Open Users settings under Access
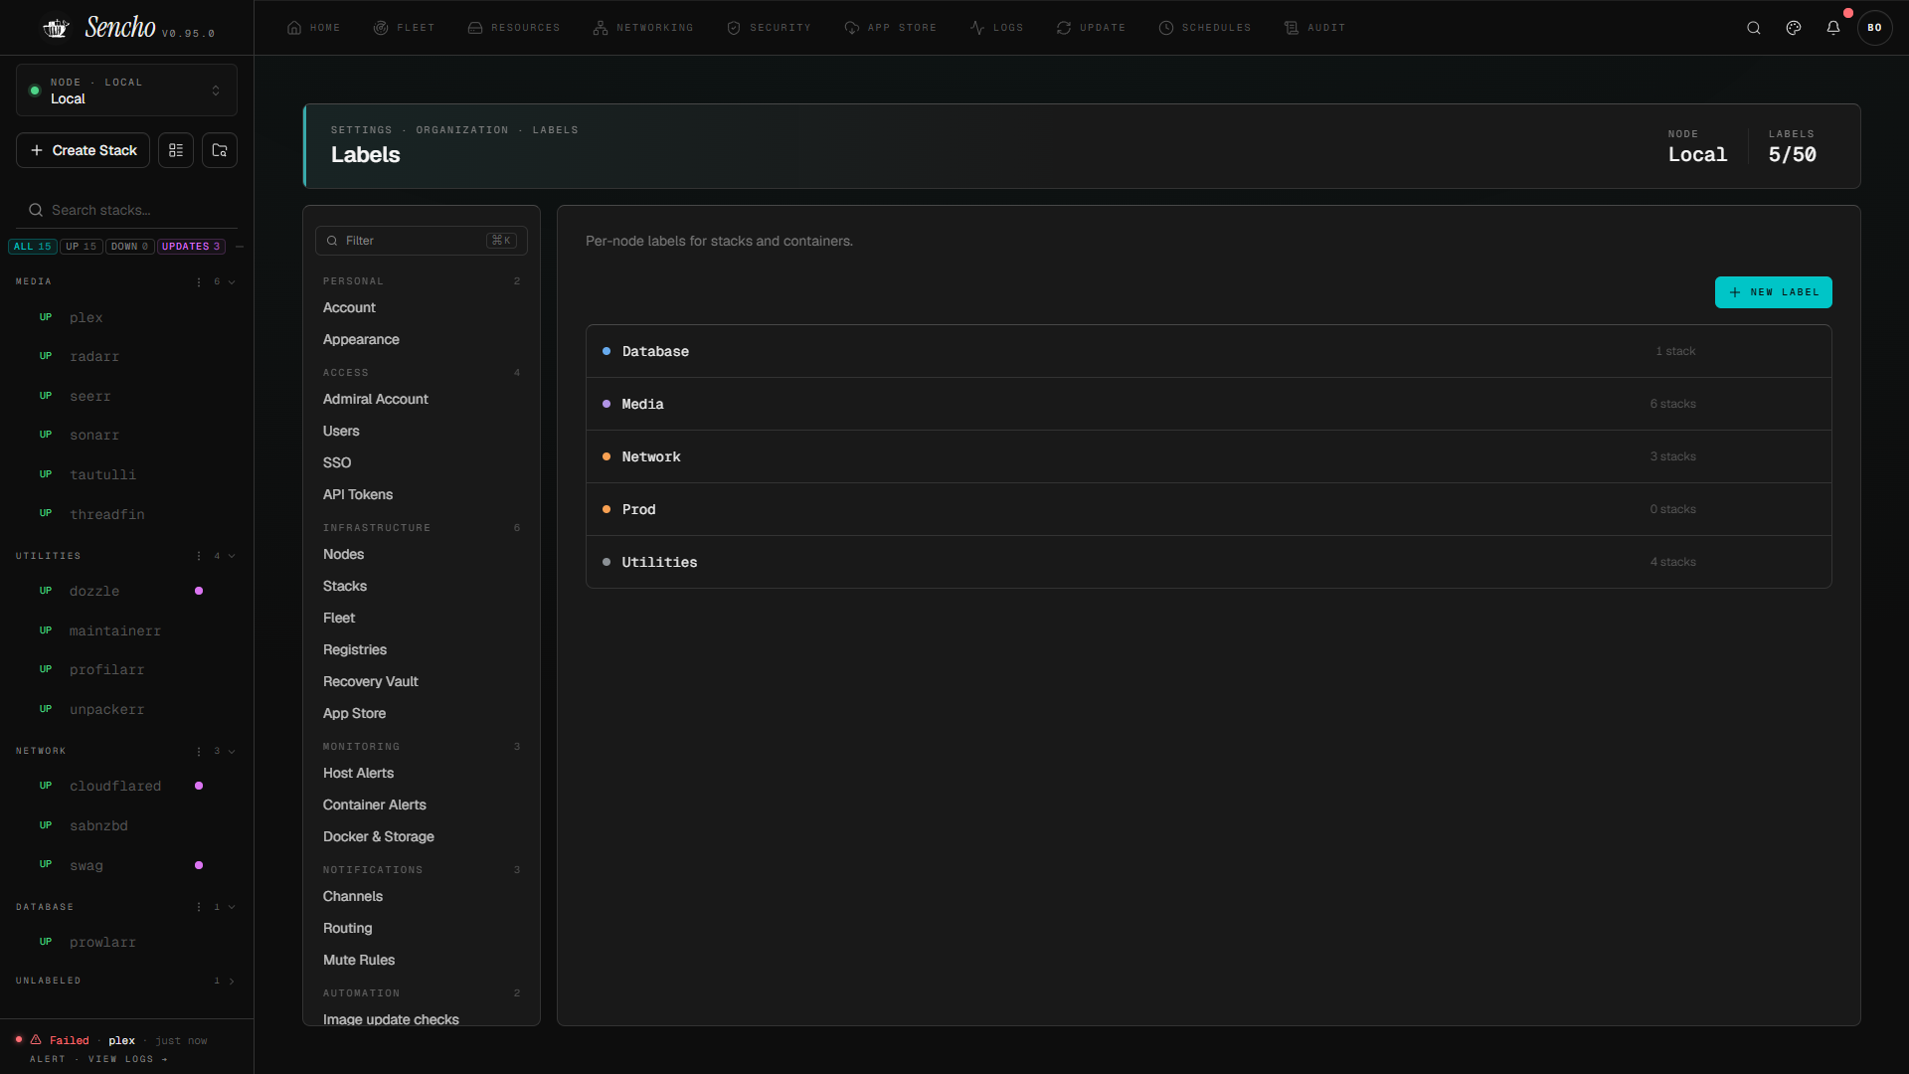This screenshot has height=1074, width=1909. tap(341, 432)
